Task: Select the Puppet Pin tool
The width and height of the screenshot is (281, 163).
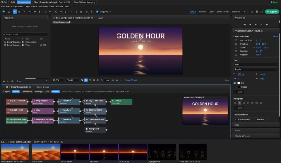Action: click(x=92, y=12)
